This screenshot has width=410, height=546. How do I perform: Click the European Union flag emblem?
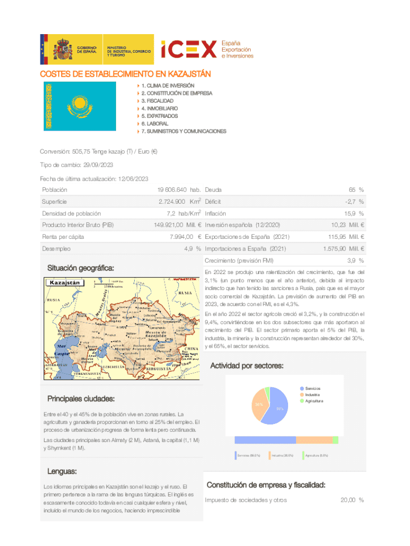point(44,49)
